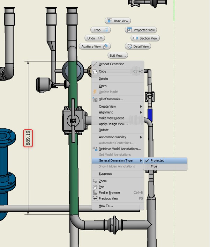
Task: Click the Crop tool icon
Action: click(106, 30)
